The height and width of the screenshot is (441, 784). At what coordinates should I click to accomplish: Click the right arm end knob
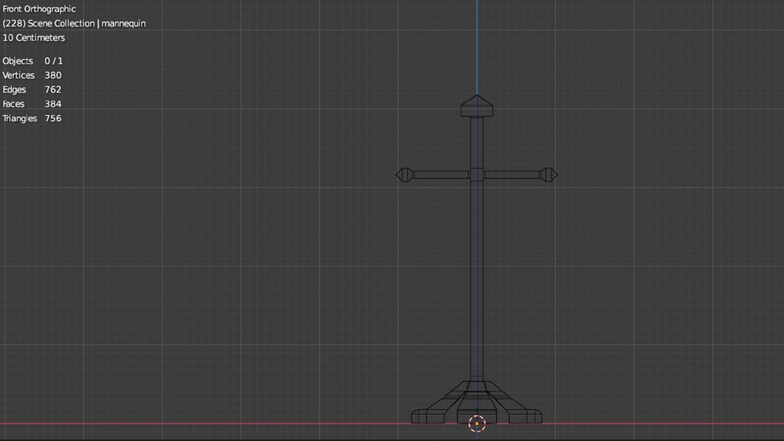click(548, 175)
